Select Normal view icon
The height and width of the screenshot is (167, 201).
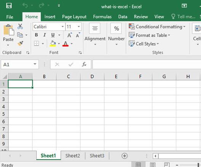(x=138, y=164)
